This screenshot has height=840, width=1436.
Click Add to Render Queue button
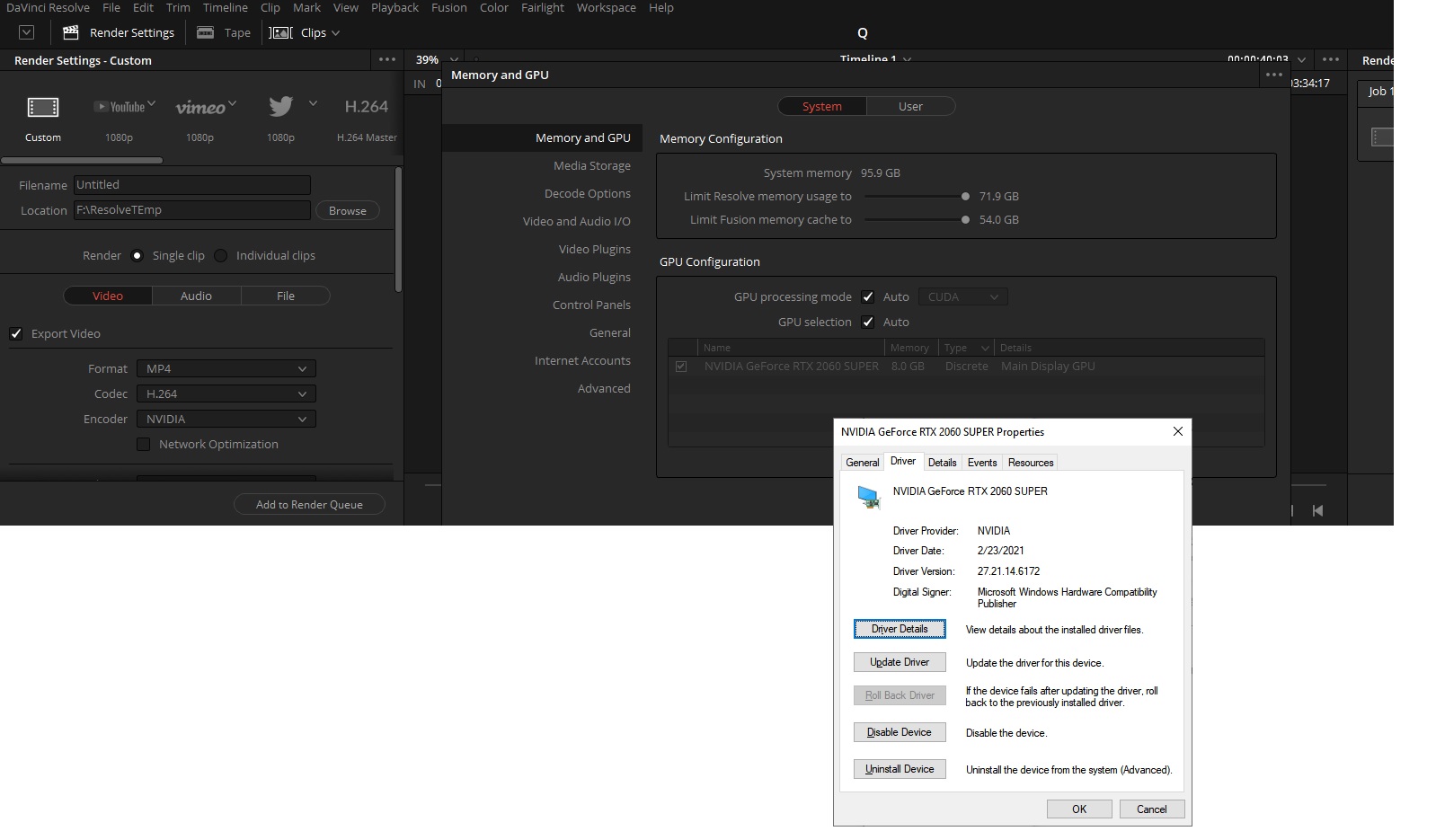pyautogui.click(x=309, y=504)
